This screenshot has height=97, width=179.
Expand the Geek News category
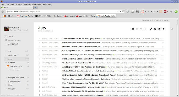point(6,55)
